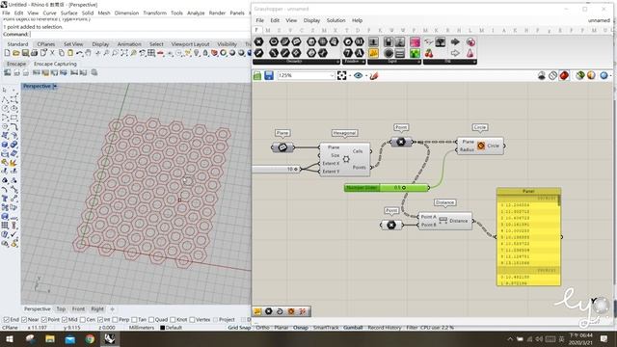This screenshot has height=347, width=617.
Task: Click the red shaded preview icon in Grasshopper
Action: 564,75
